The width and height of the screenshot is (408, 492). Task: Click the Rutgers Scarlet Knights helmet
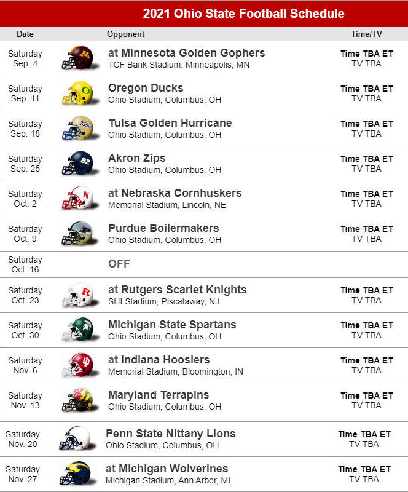point(80,295)
